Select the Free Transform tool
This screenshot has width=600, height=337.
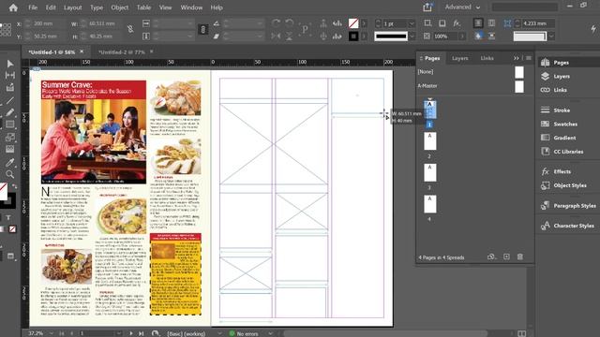coord(10,137)
